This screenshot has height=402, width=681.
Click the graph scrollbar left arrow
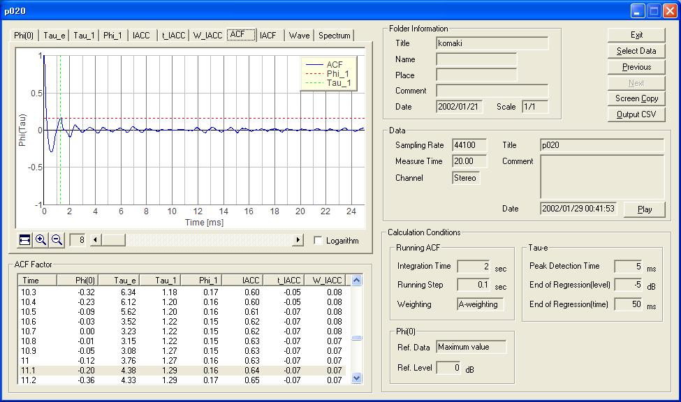tap(96, 240)
